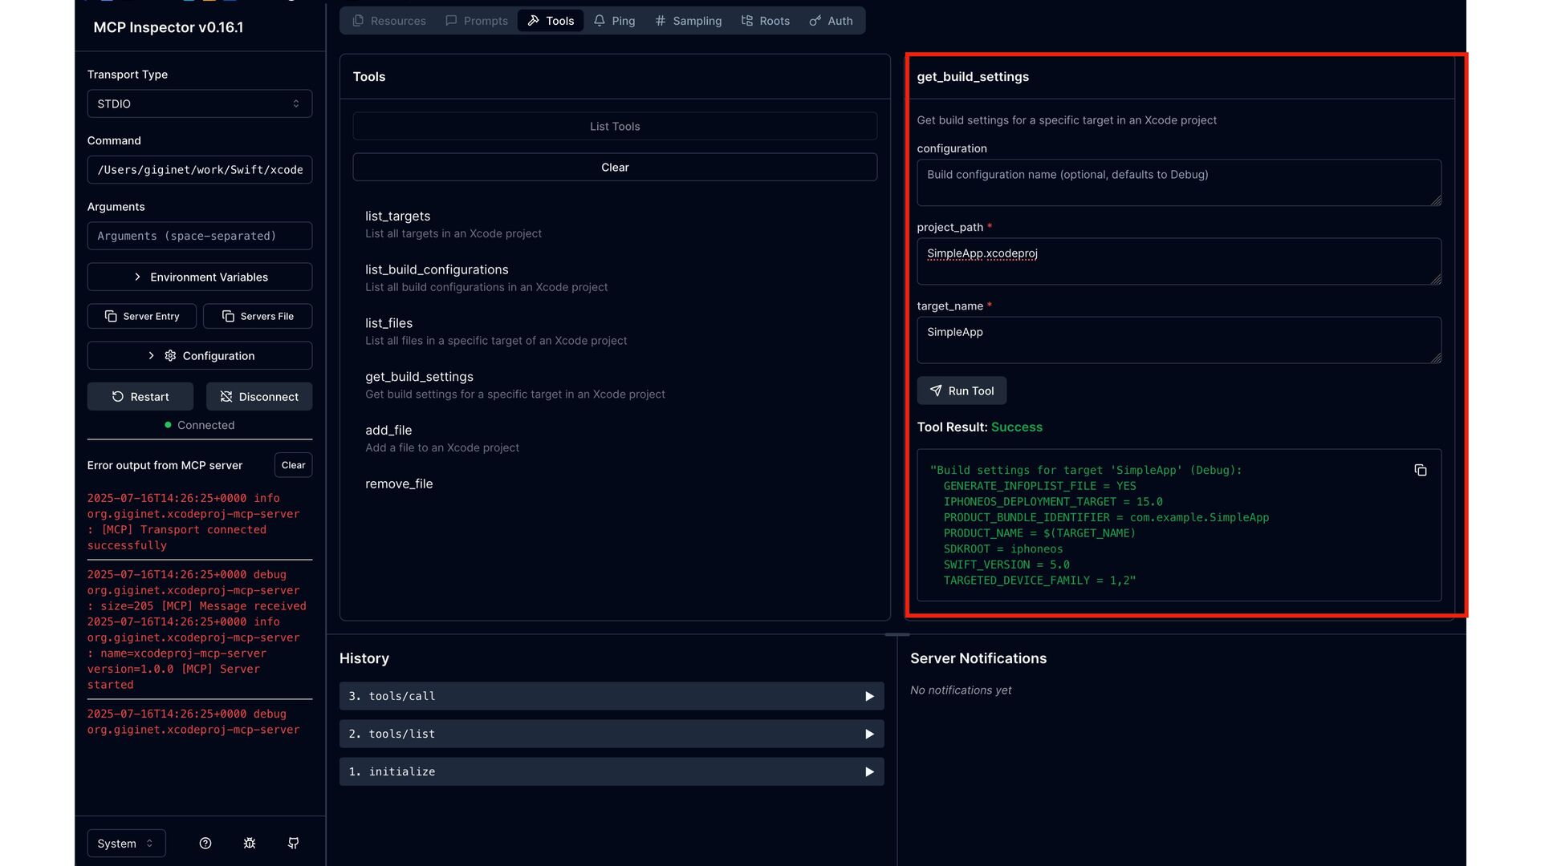
Task: Click the 'No notifications yet' text
Action: point(961,690)
